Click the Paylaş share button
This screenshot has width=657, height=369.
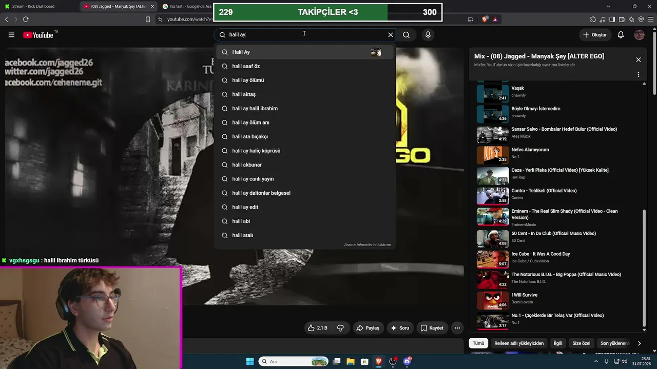point(368,328)
